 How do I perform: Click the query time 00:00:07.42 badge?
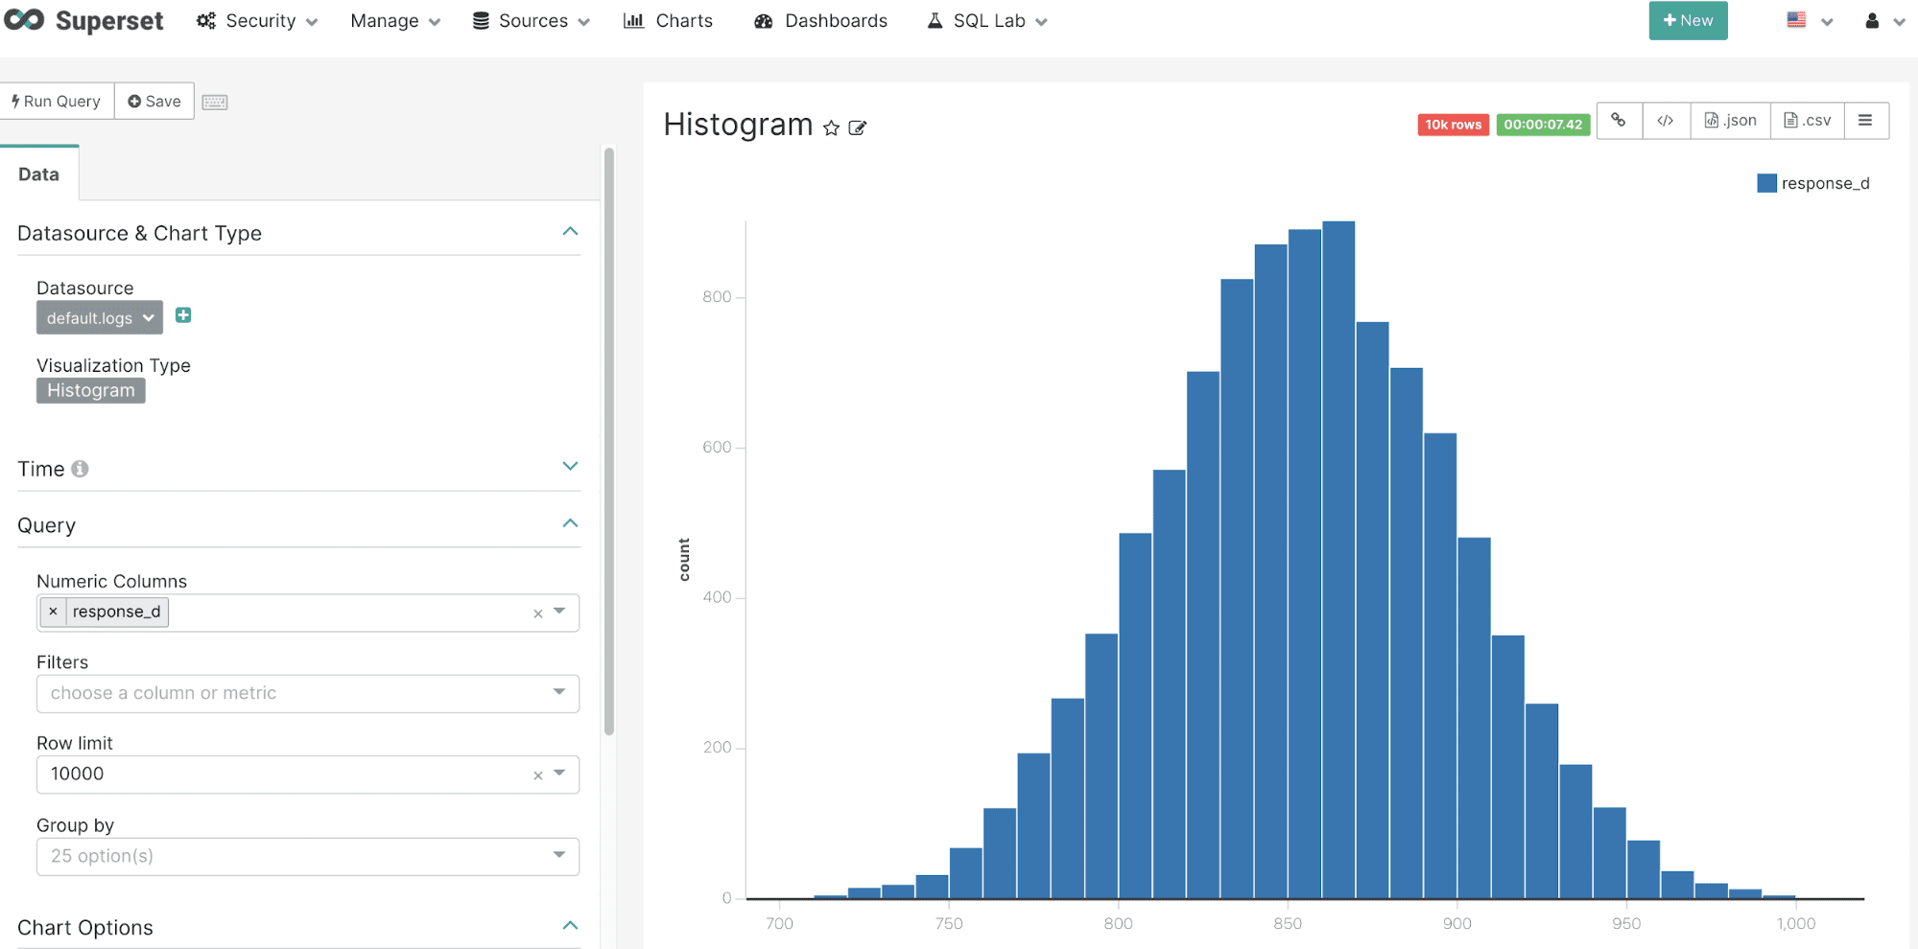tap(1543, 125)
